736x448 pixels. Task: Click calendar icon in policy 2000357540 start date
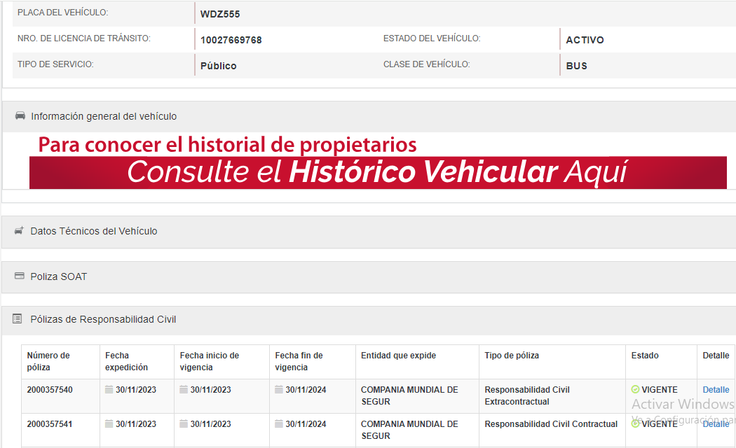pyautogui.click(x=184, y=390)
